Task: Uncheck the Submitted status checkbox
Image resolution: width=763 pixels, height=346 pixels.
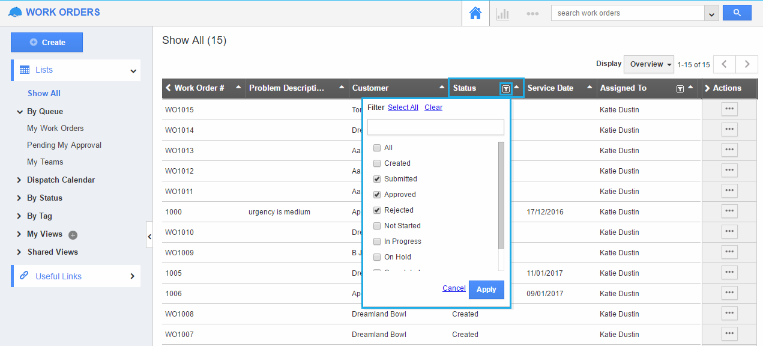Action: (x=377, y=179)
